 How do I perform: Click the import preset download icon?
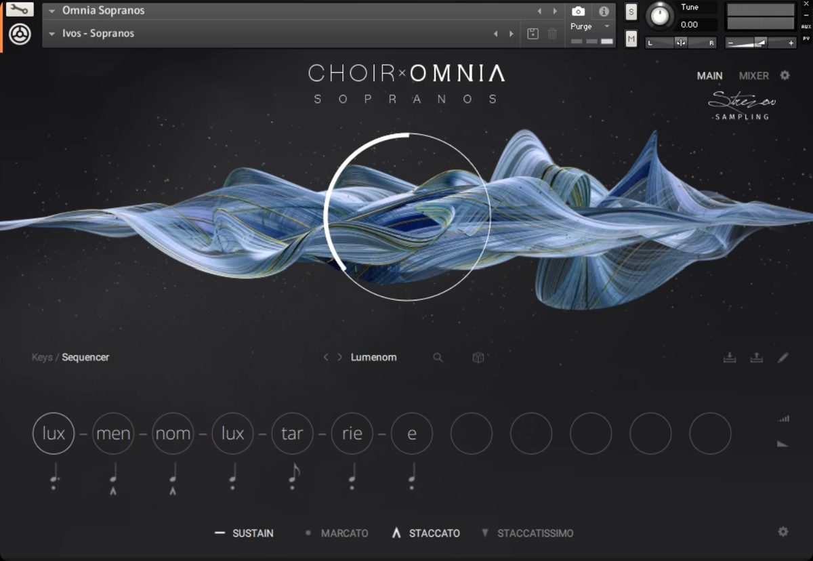tap(730, 357)
